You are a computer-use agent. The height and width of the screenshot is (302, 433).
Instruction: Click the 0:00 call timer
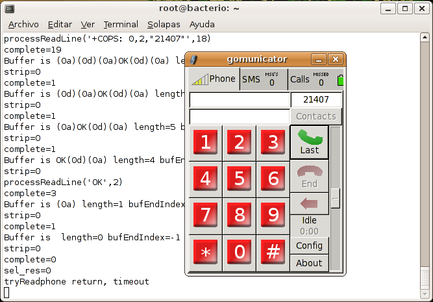pos(309,231)
